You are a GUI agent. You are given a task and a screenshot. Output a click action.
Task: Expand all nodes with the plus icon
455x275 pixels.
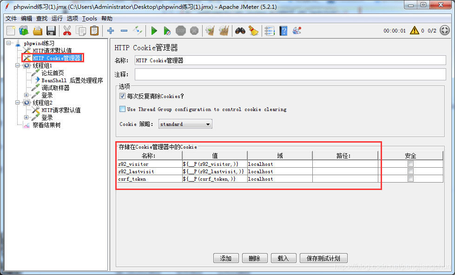[111, 31]
